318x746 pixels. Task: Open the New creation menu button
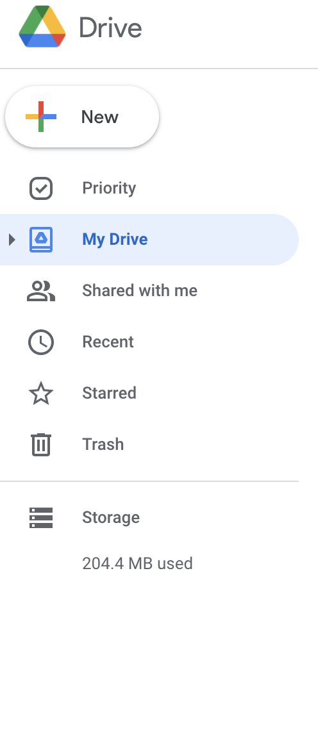tap(82, 117)
